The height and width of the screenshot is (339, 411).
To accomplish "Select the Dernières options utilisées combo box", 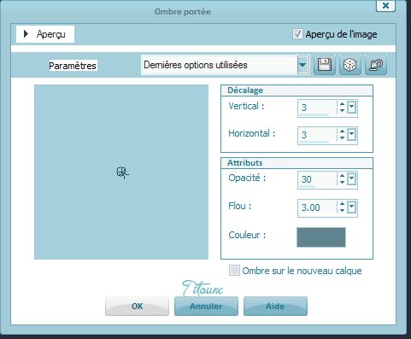I will pyautogui.click(x=225, y=65).
